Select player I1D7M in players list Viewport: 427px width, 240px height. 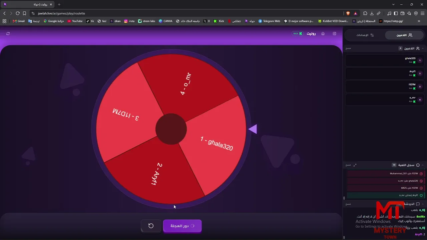click(385, 86)
